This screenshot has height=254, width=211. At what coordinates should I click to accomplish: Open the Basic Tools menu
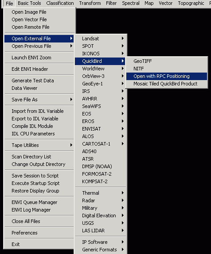29,3
